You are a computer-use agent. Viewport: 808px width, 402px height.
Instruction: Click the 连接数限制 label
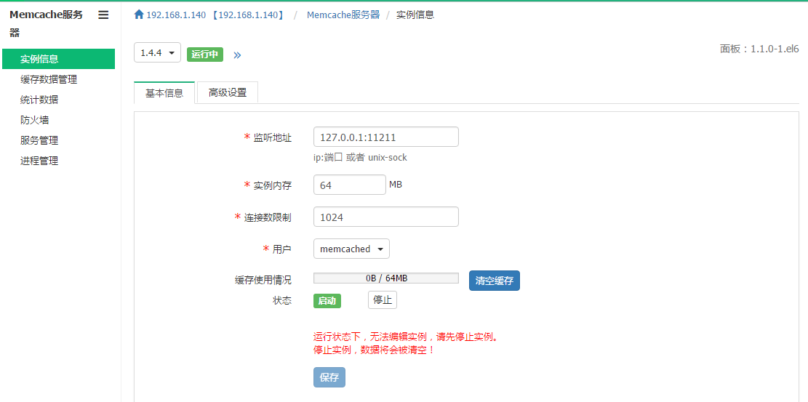tap(268, 217)
